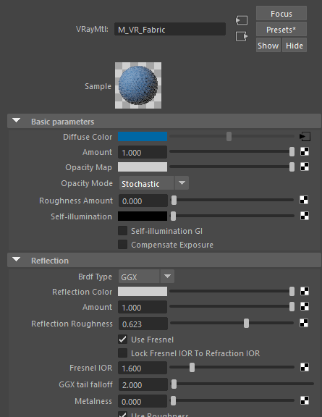The height and width of the screenshot is (417, 322).
Task: Click the Focus button
Action: (281, 14)
